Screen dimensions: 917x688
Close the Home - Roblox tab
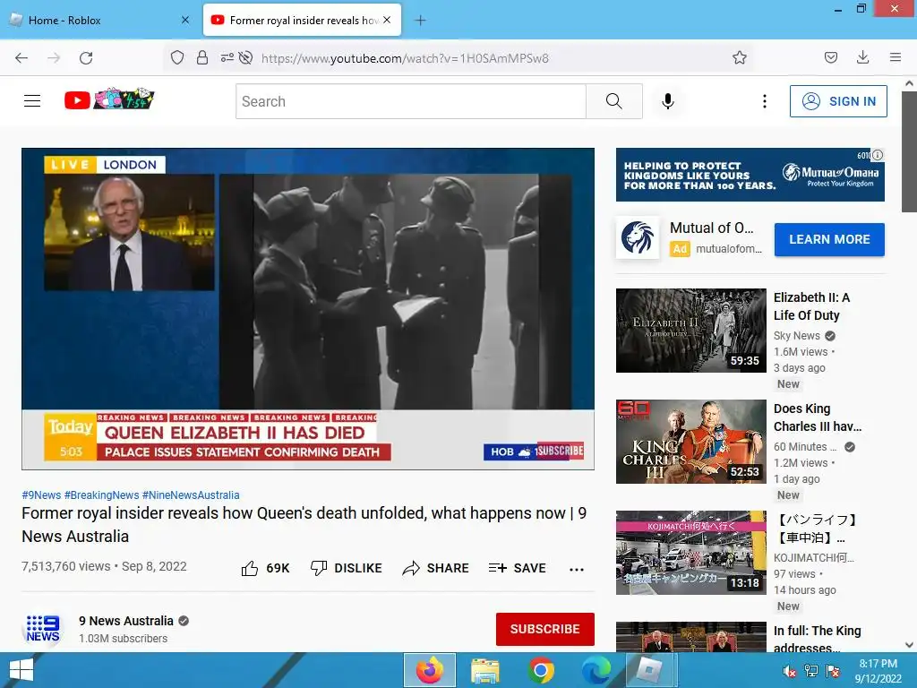click(x=185, y=20)
